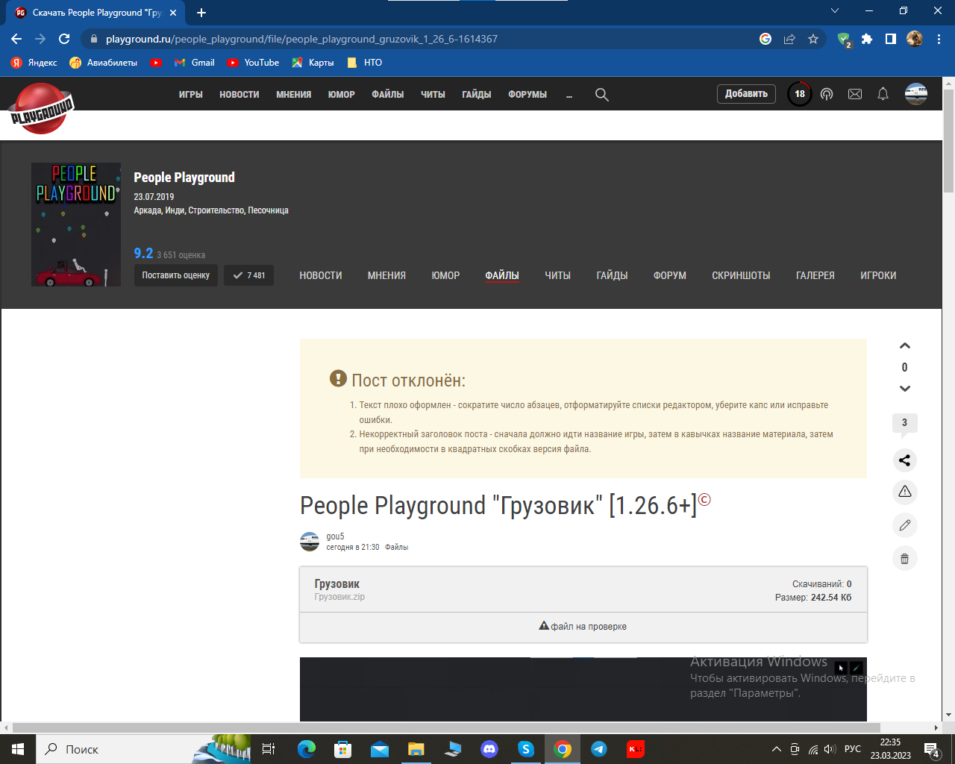Click the Playground site logo
Screen dimensions: 955x764
click(42, 109)
